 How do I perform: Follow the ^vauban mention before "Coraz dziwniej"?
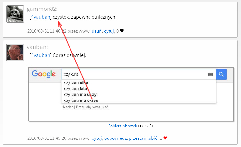click(40, 55)
